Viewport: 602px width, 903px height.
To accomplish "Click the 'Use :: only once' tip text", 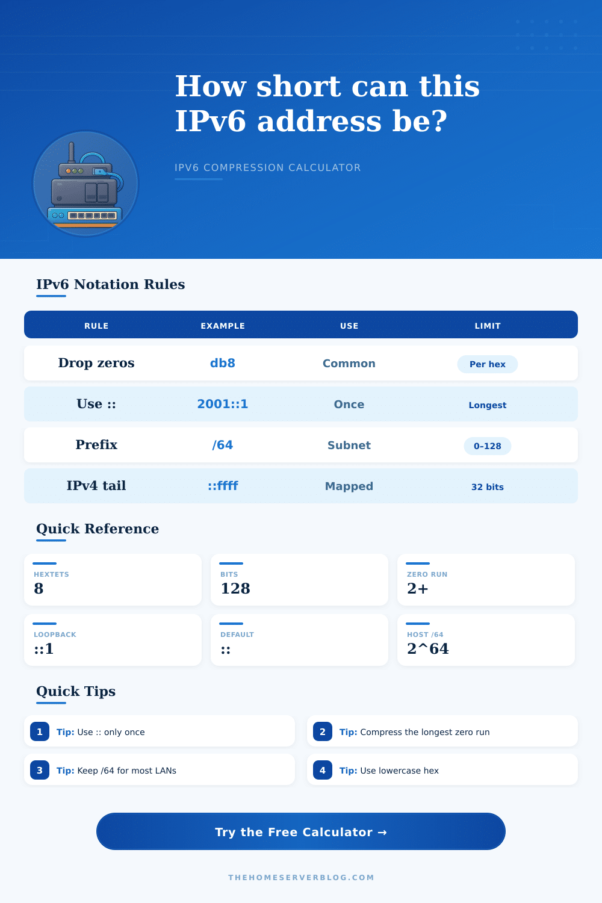I will [x=111, y=732].
